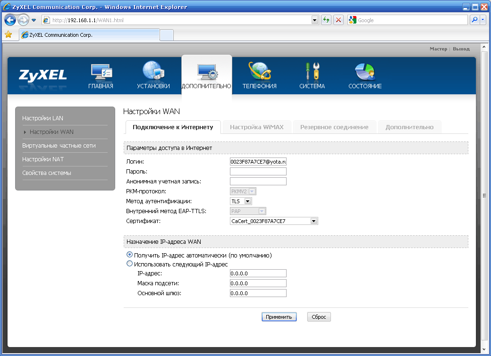
Task: Switch to 'Резервное соединение' tab
Action: click(334, 127)
